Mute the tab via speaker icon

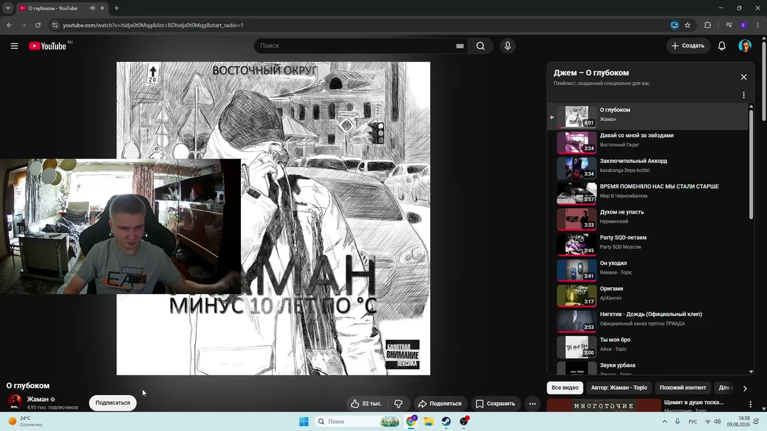tap(92, 8)
